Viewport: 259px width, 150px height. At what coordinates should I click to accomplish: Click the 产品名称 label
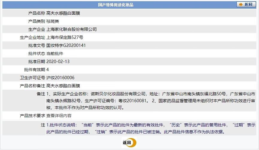coord(37,13)
